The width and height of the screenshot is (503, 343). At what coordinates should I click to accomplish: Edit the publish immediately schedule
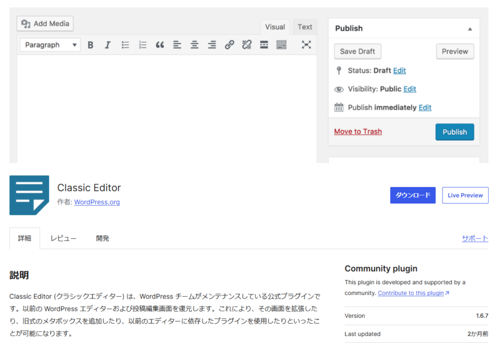pos(425,107)
